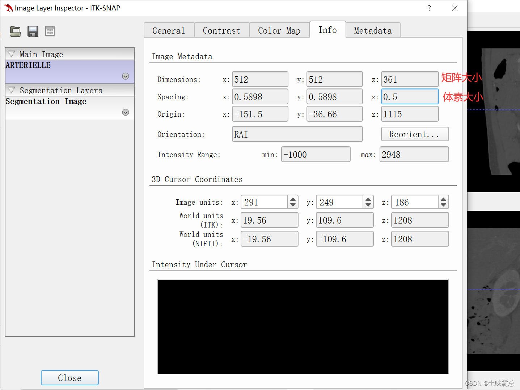Collapse the Main Image section
The image size is (520, 390).
click(x=12, y=54)
